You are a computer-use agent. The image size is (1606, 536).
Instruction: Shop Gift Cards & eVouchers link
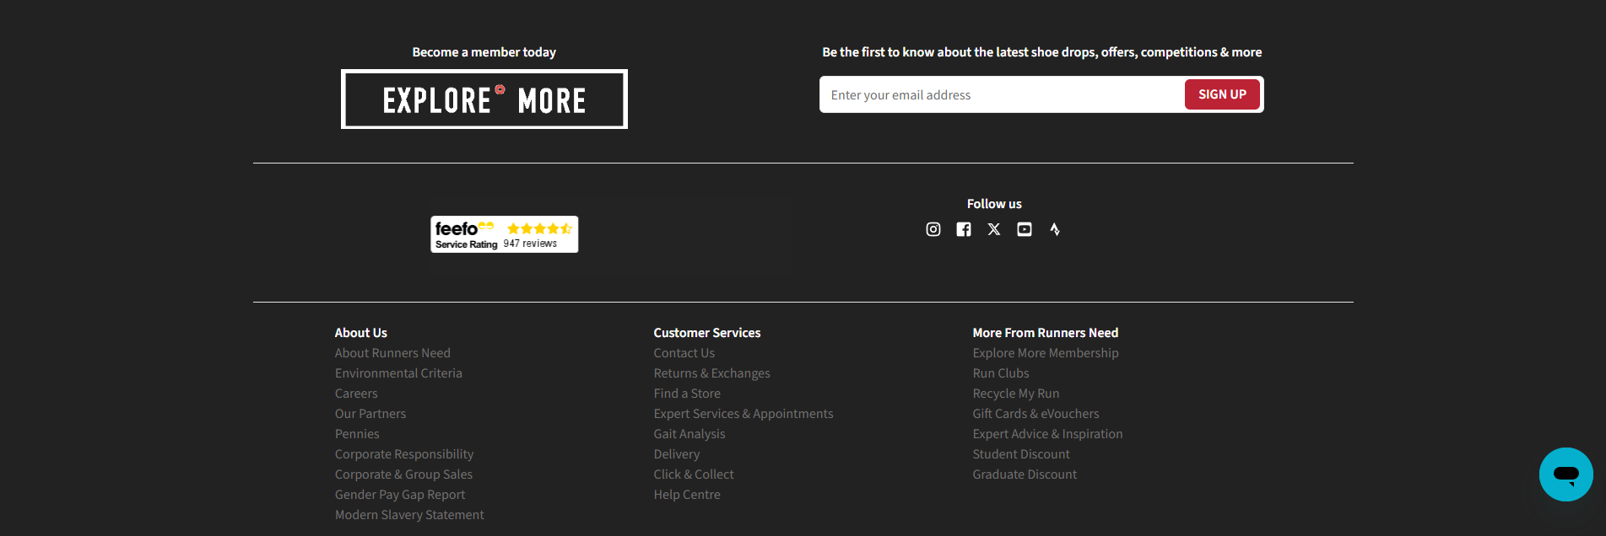pyautogui.click(x=1036, y=414)
